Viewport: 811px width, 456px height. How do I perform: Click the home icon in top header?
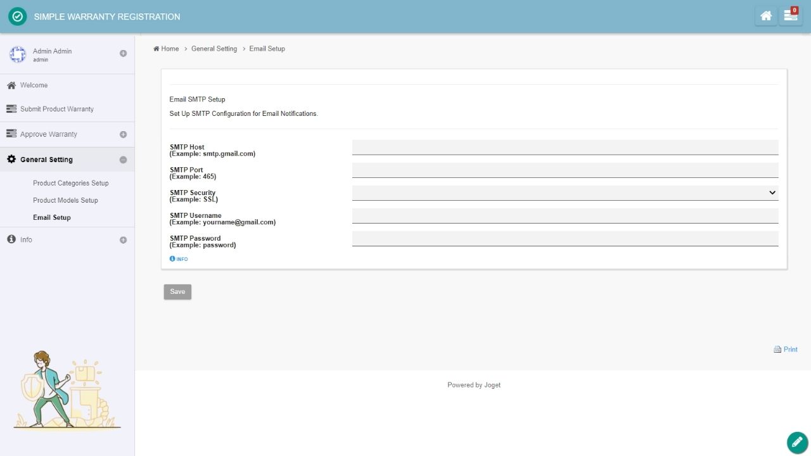pyautogui.click(x=766, y=16)
